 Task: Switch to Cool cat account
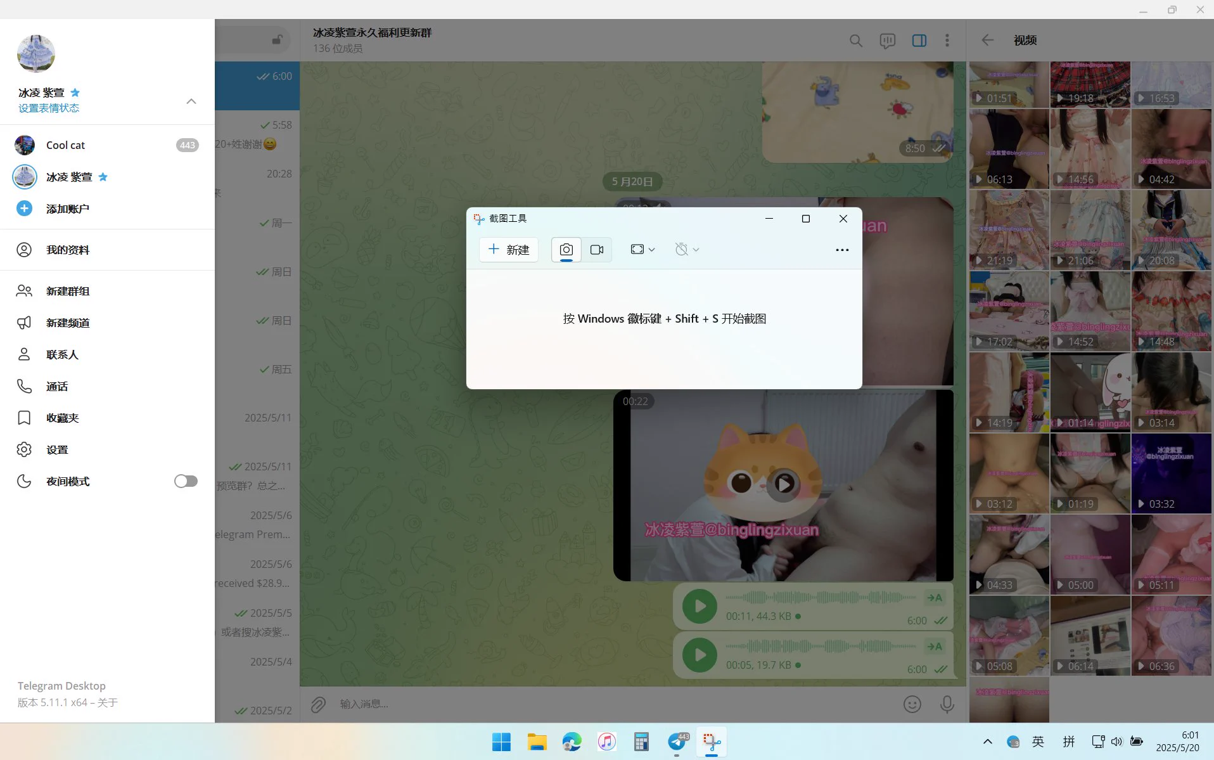pos(107,145)
